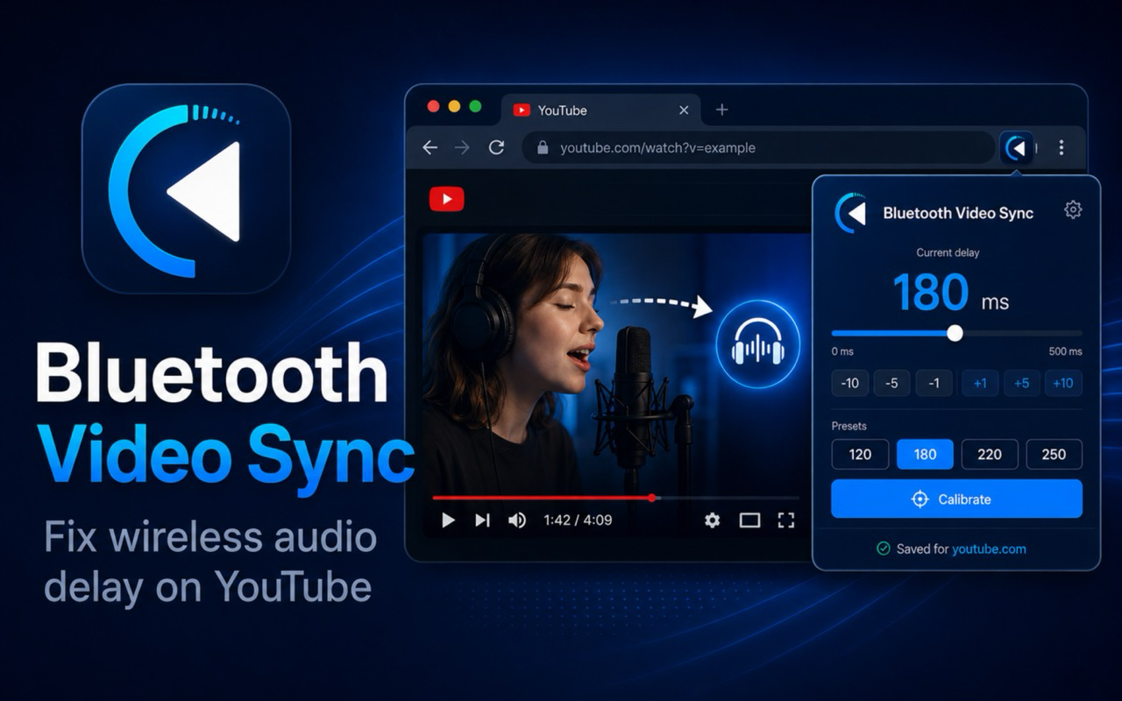Mute the video volume
The image size is (1122, 701).
(517, 520)
